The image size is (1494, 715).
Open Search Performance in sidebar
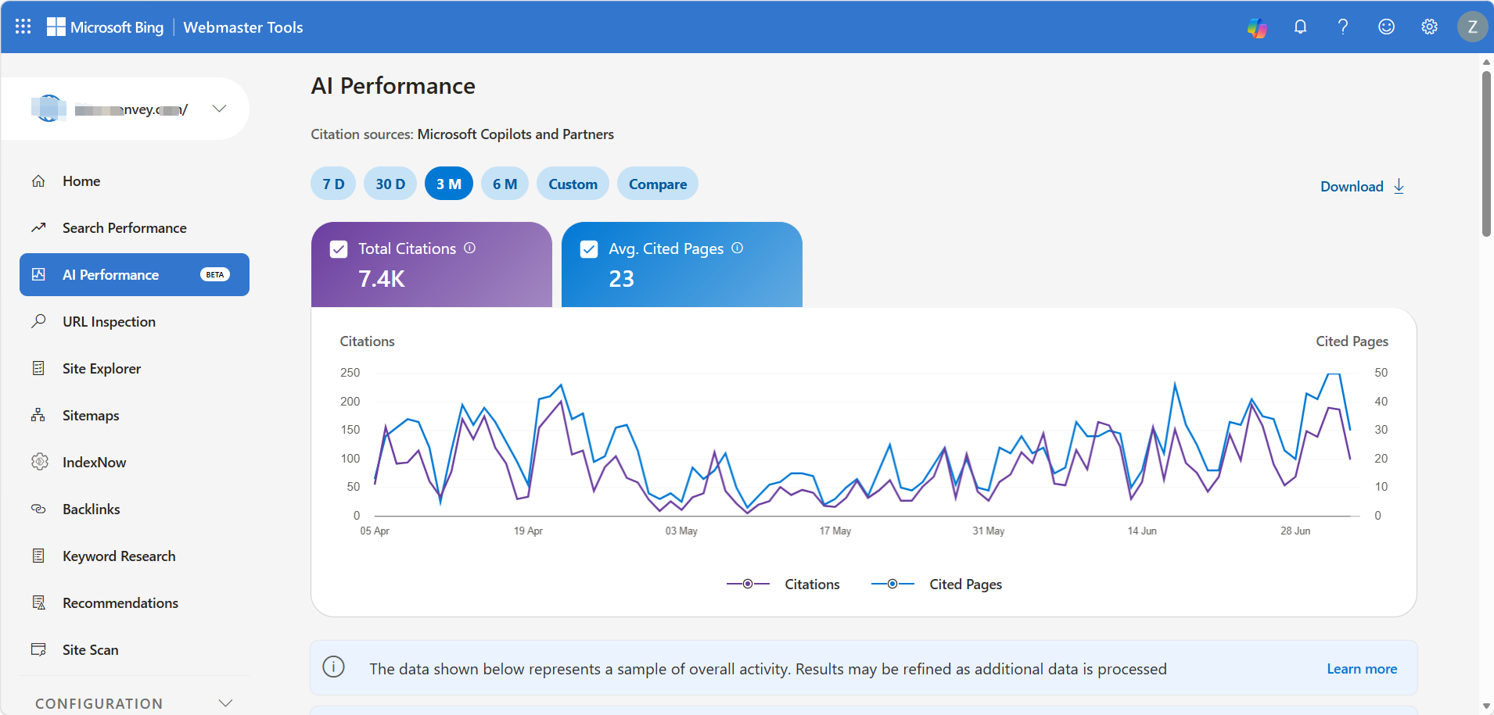135,228
